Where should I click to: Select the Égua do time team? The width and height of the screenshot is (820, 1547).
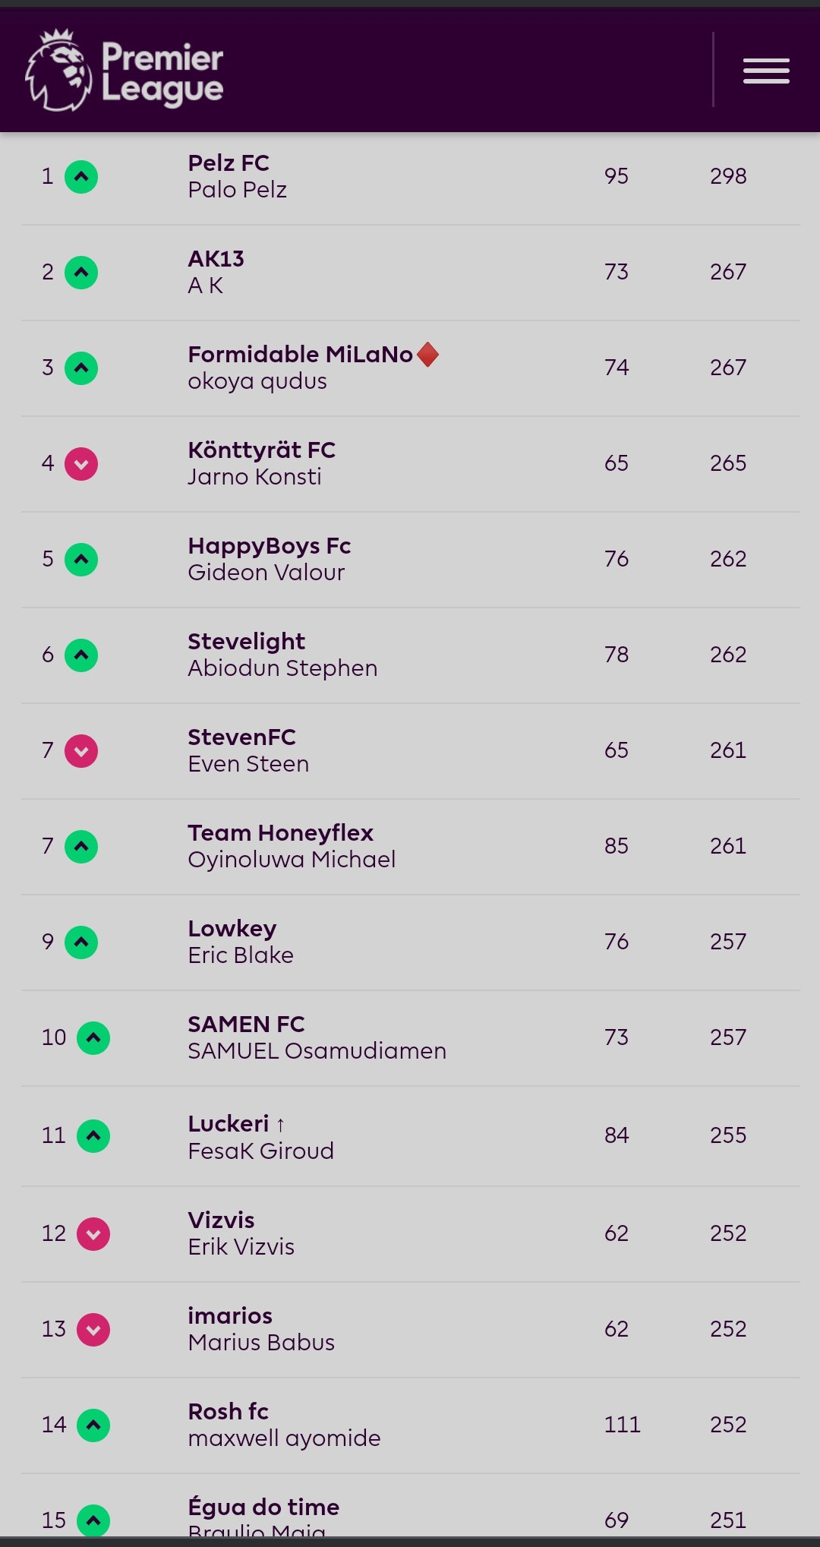tap(263, 1507)
